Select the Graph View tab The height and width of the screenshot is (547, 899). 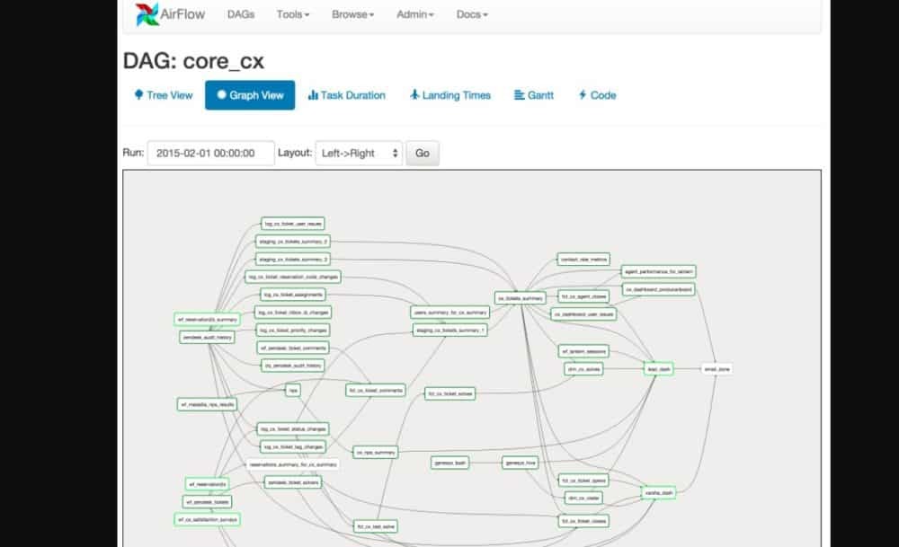pyautogui.click(x=249, y=95)
